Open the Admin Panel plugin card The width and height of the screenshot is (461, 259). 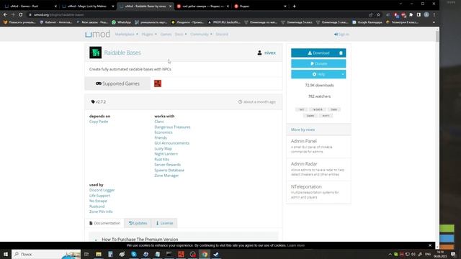point(318,146)
